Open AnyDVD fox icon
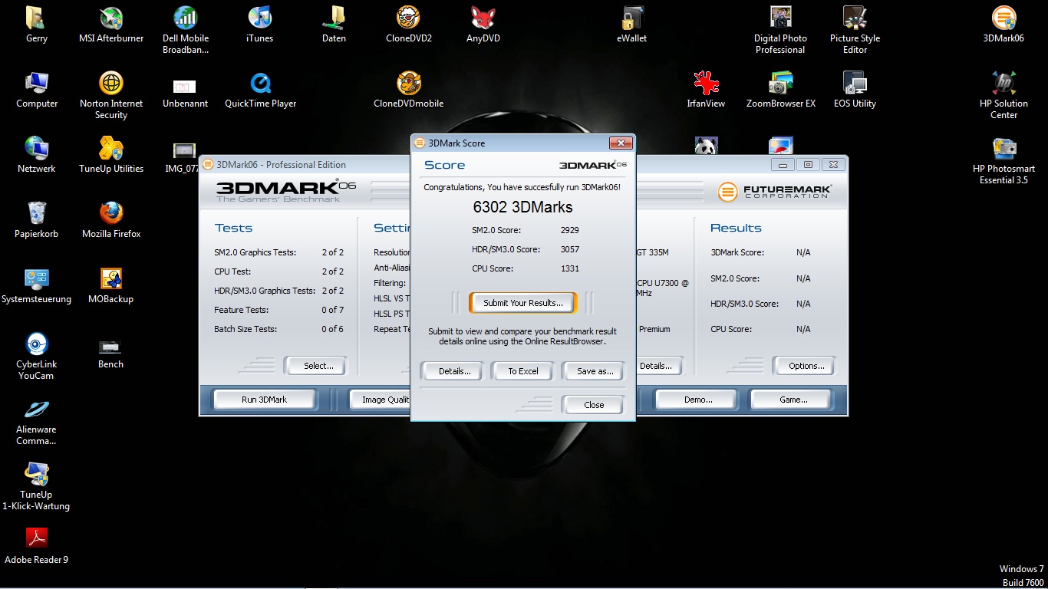Screen dimensions: 1048x589 pyautogui.click(x=483, y=25)
